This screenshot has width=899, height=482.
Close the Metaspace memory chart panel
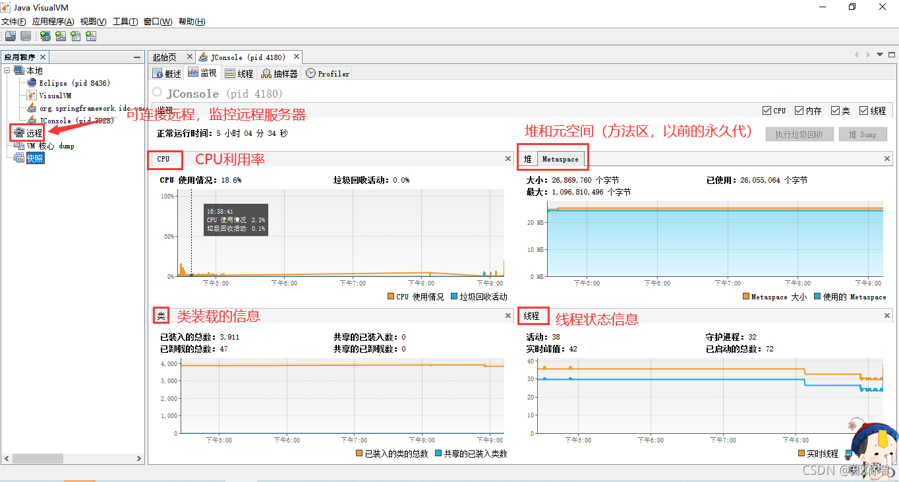(887, 159)
